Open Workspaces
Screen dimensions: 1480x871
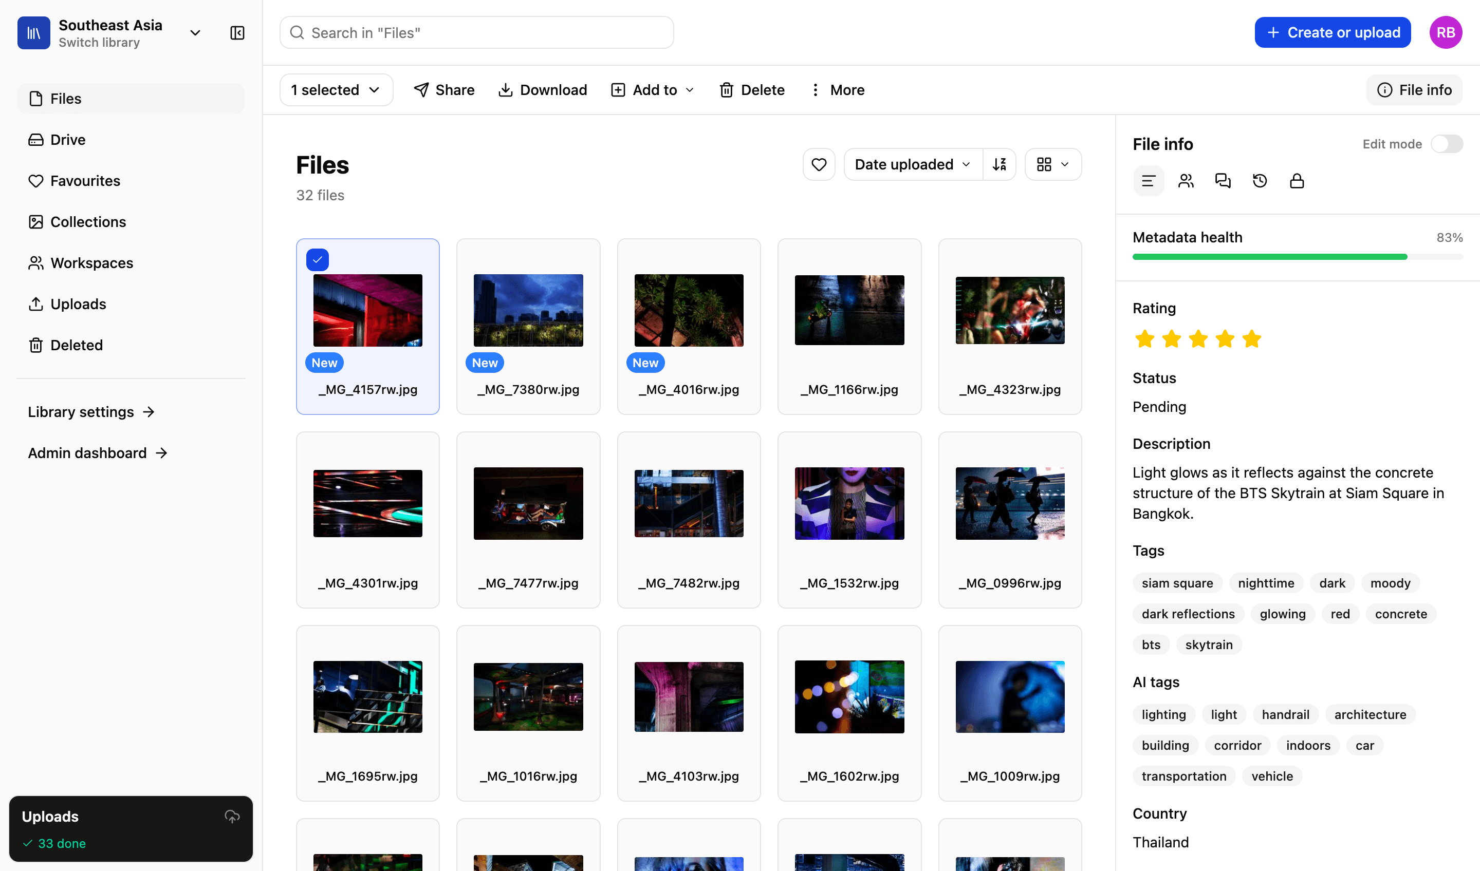coord(131,263)
